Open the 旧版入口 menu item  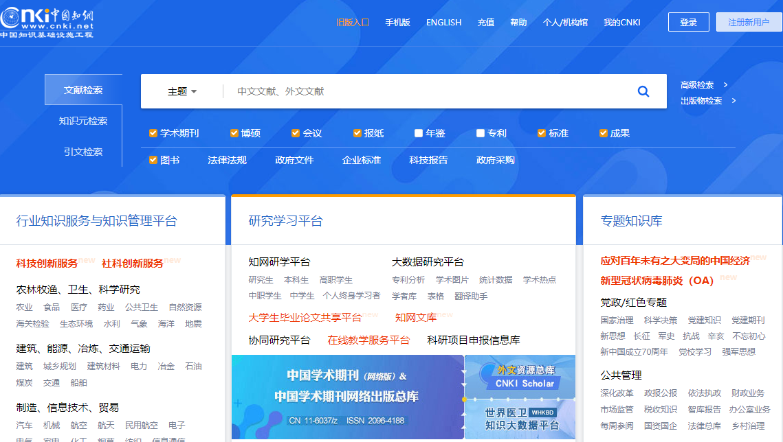(x=353, y=21)
